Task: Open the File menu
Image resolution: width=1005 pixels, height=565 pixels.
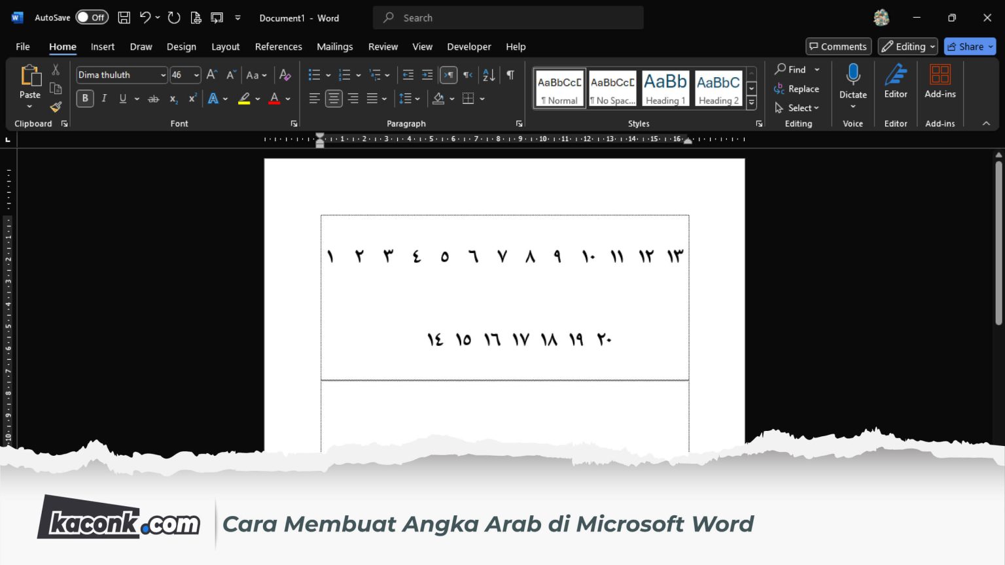Action: point(23,46)
